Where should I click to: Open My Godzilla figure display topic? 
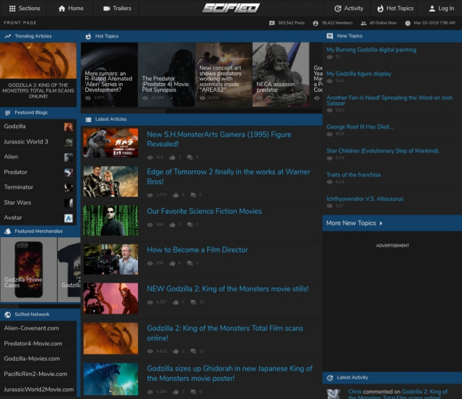359,74
